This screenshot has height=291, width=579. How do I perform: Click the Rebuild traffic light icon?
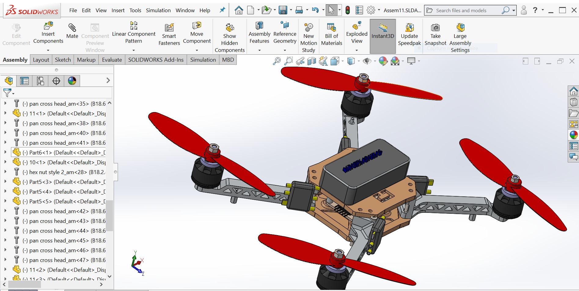(x=347, y=10)
